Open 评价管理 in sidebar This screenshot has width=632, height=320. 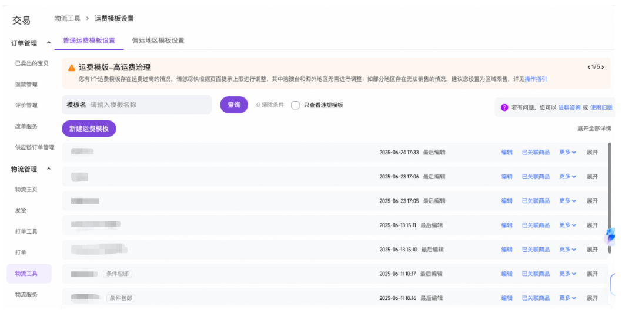(x=26, y=105)
